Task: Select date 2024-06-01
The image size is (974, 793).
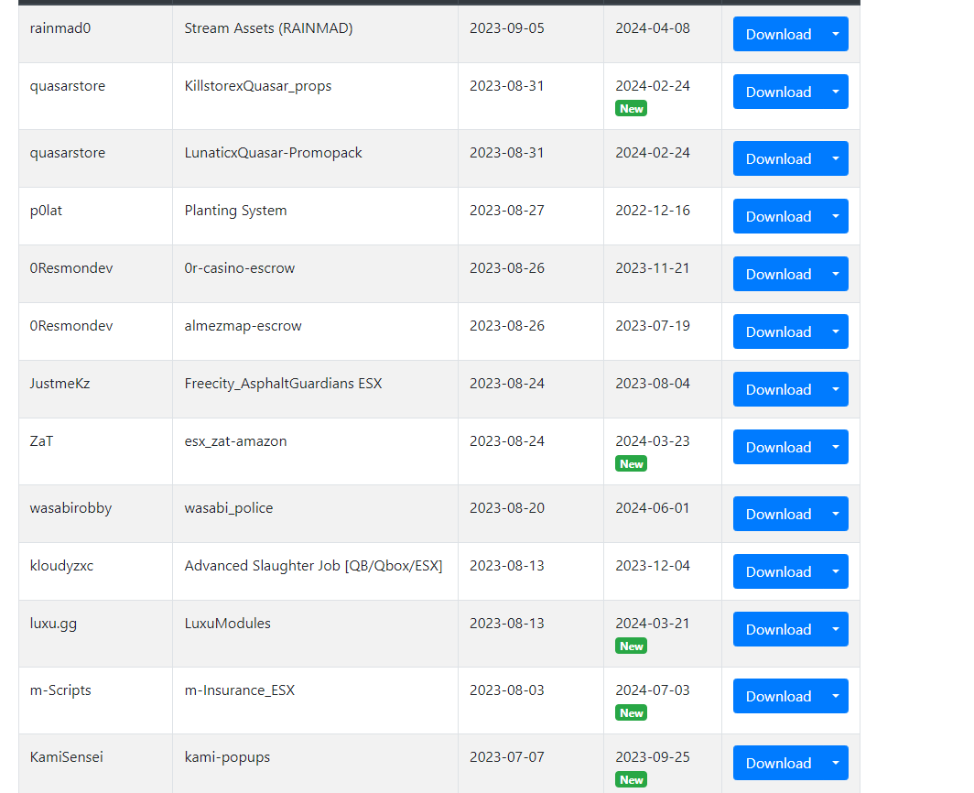Action: [x=652, y=507]
